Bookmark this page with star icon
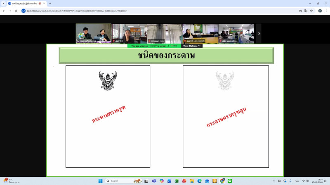The image size is (330, 185). (311, 11)
